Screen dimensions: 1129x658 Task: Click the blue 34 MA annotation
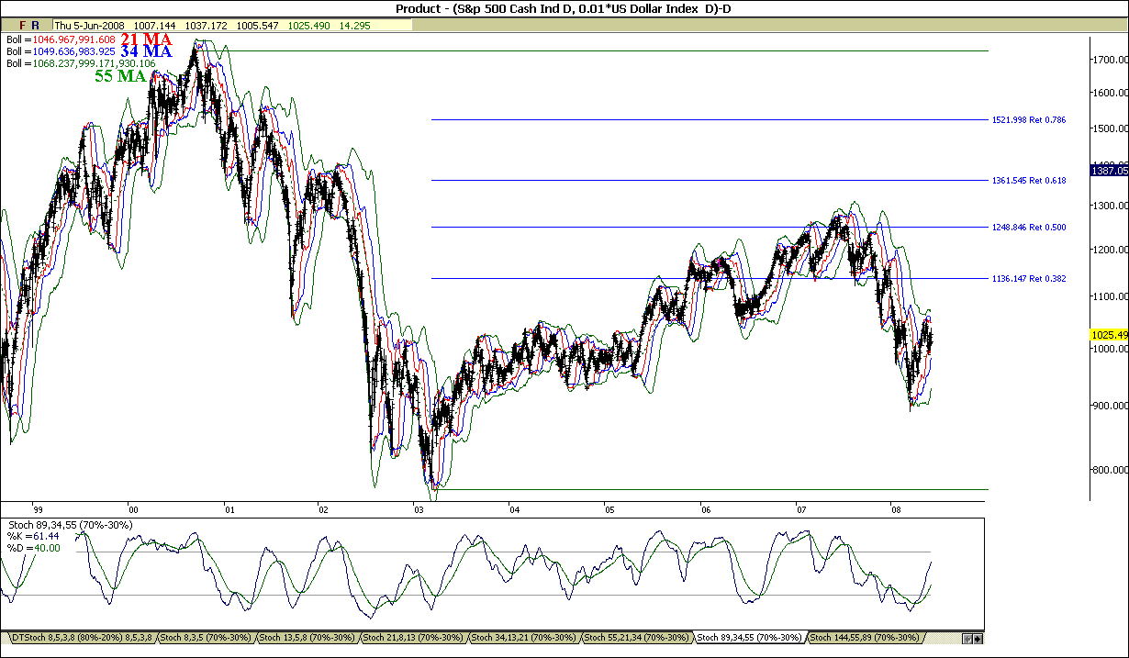147,53
